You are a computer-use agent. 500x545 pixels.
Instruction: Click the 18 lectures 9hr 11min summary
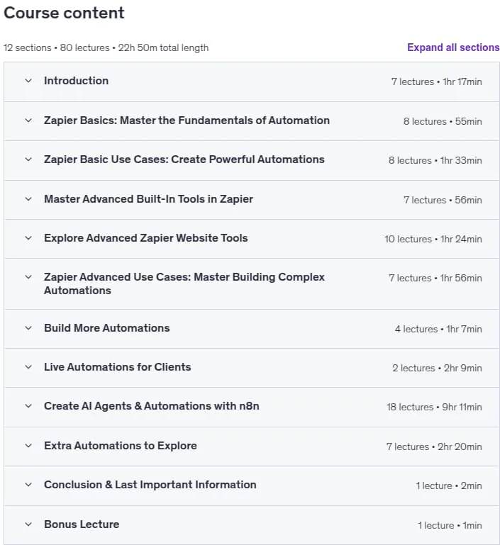(434, 407)
